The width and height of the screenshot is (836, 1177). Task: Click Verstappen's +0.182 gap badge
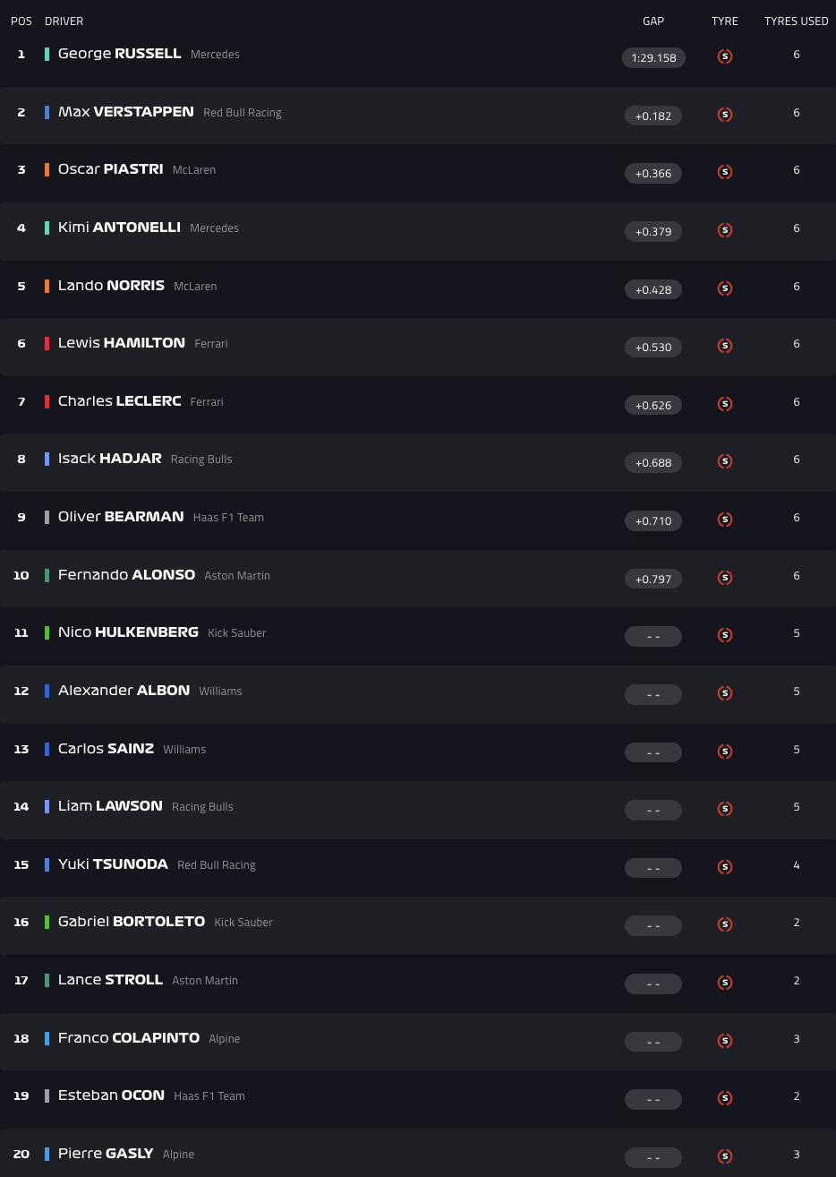tap(653, 116)
